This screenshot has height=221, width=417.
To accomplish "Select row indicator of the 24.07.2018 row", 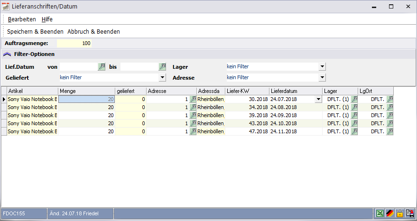I will [4, 100].
